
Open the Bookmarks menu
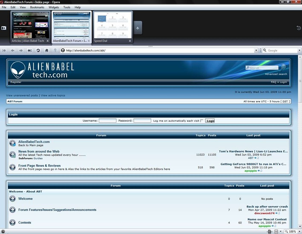(37, 7)
